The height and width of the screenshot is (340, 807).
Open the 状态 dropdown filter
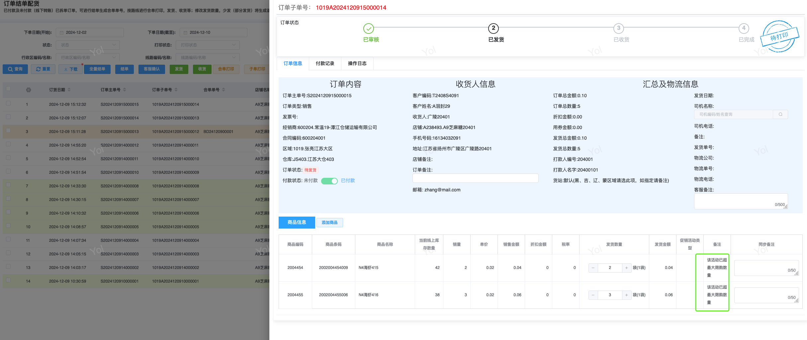coord(88,45)
